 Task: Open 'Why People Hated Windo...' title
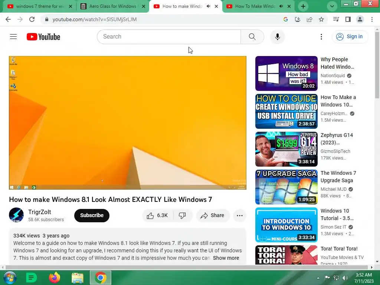(337, 63)
